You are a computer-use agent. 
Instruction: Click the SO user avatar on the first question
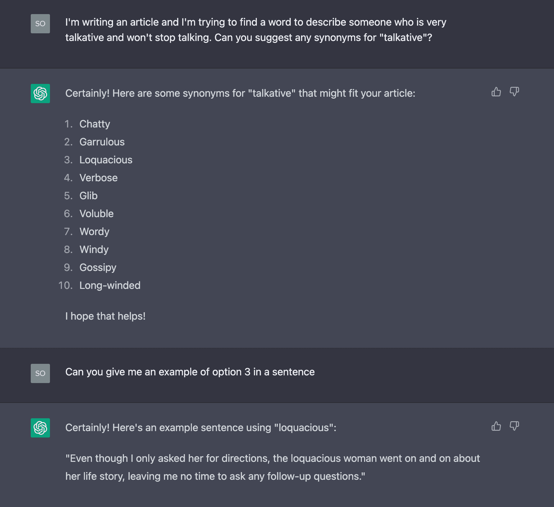coord(40,23)
